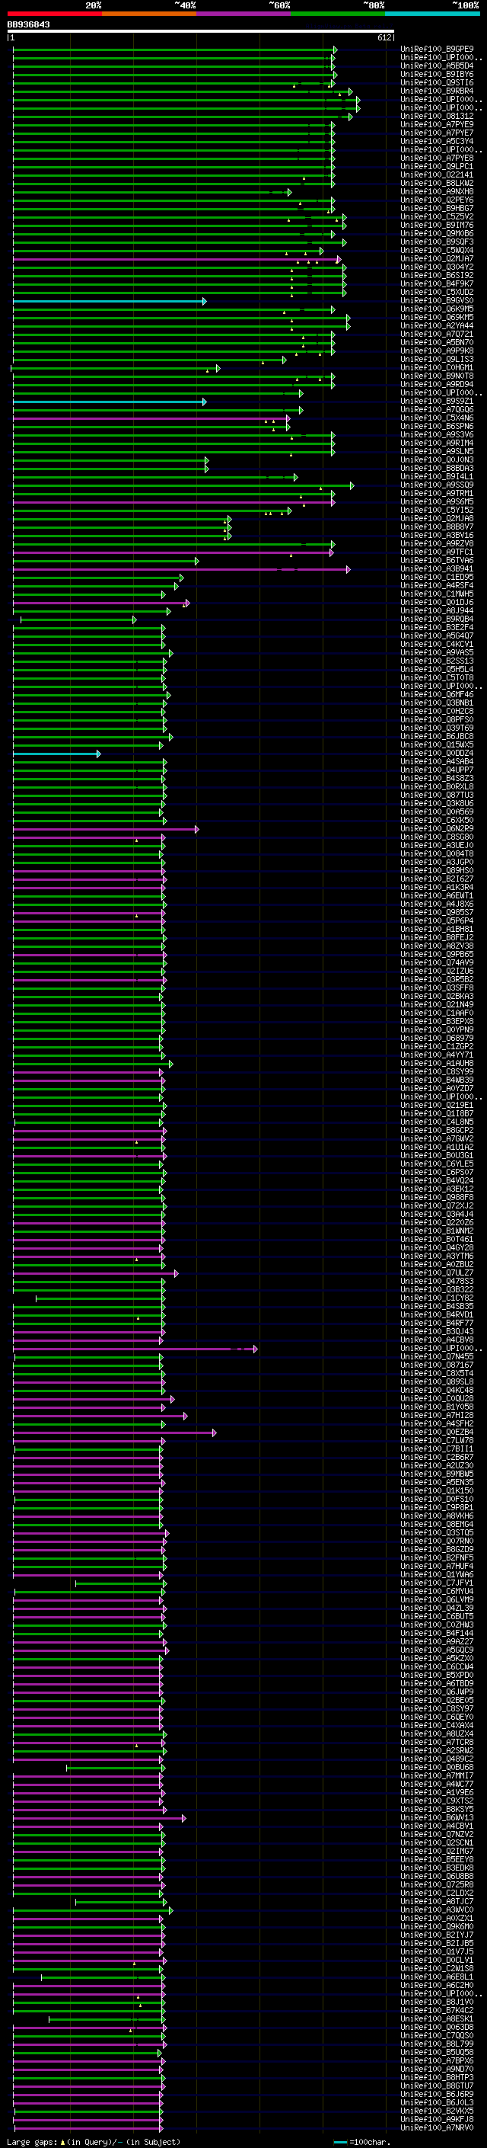Screen dimensions: 487x2148
Task: Select UniRef100_A7PYE8 label
Action: (x=437, y=158)
